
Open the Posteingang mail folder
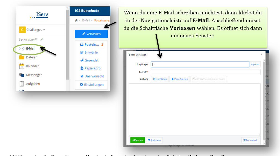pyautogui.click(x=91, y=45)
